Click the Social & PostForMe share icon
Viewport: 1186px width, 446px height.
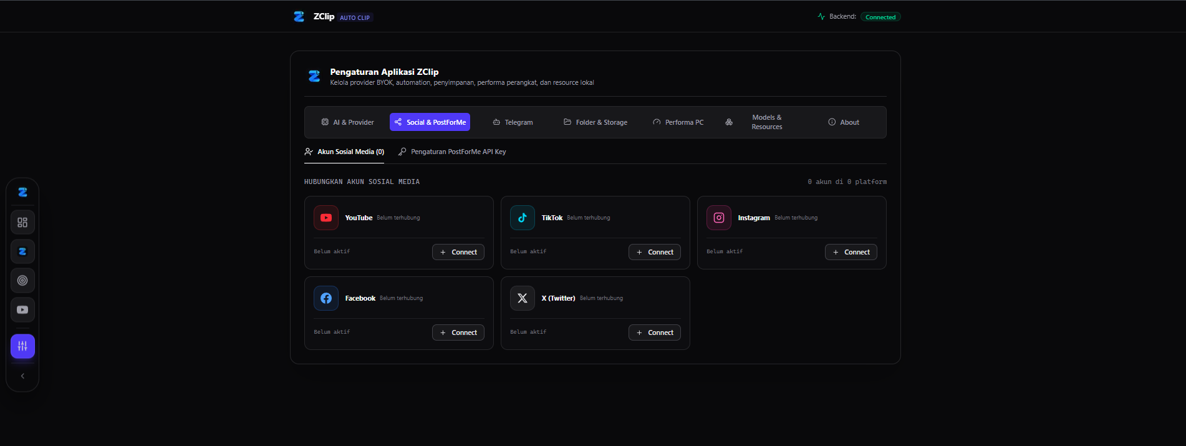398,122
